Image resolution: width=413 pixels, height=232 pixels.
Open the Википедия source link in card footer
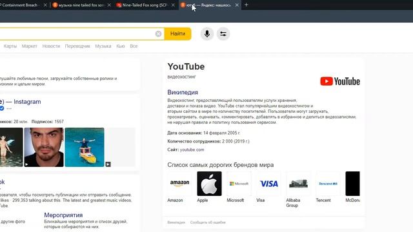tap(176, 222)
